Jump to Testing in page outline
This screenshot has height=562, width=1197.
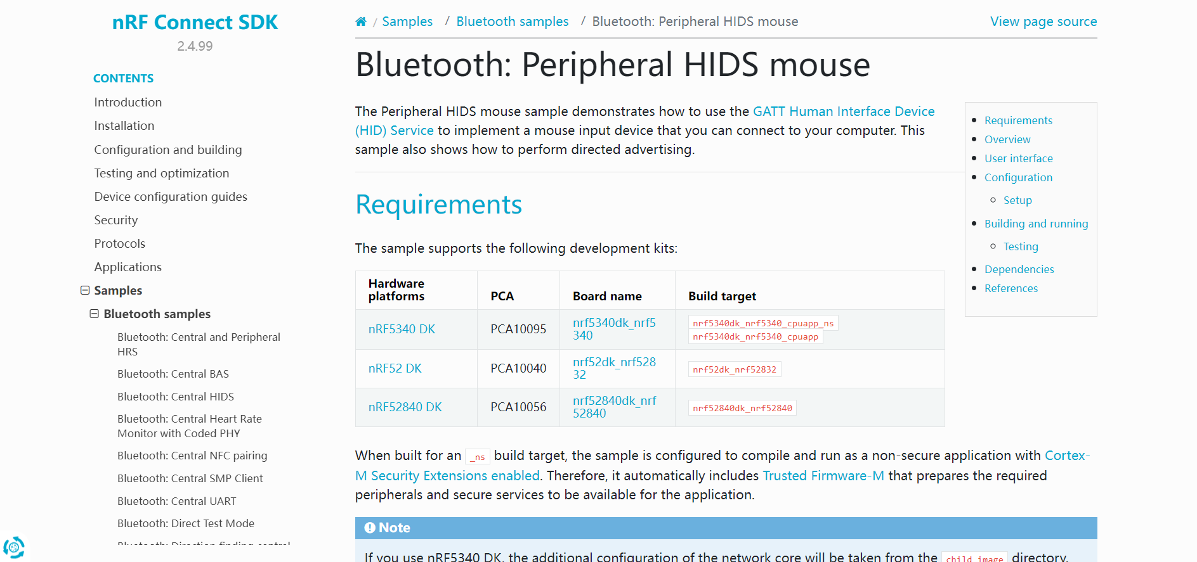tap(1021, 246)
